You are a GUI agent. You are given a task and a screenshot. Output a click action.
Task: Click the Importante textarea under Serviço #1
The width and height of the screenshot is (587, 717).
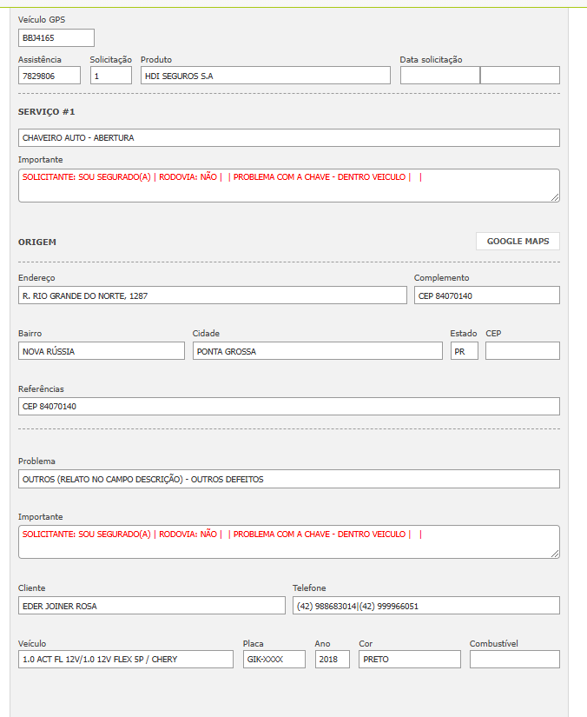click(x=288, y=185)
